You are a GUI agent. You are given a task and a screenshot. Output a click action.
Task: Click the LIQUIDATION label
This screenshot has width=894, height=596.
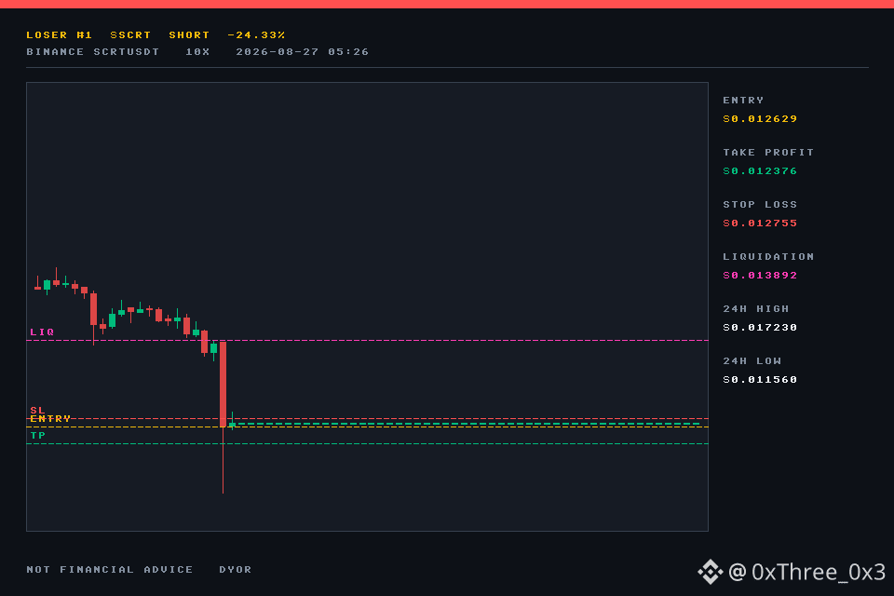click(768, 257)
